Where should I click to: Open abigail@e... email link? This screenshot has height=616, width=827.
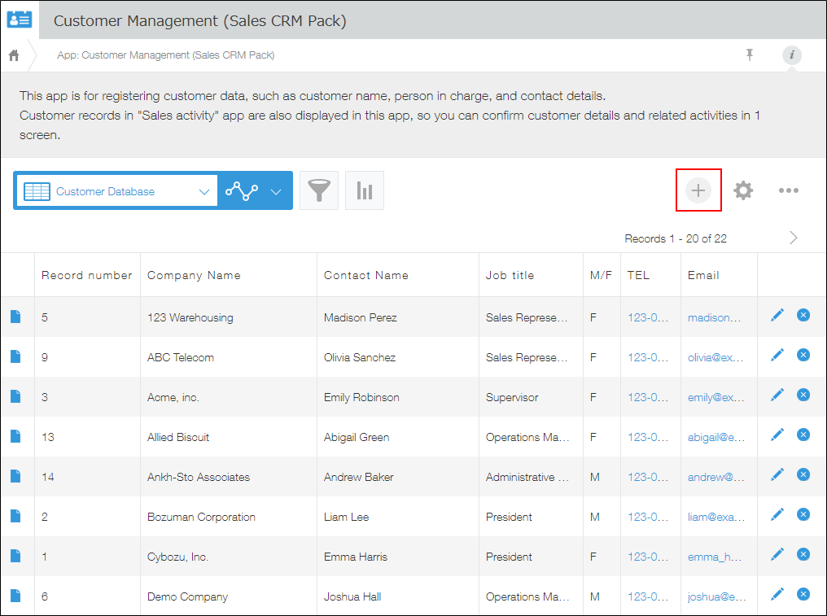[716, 437]
